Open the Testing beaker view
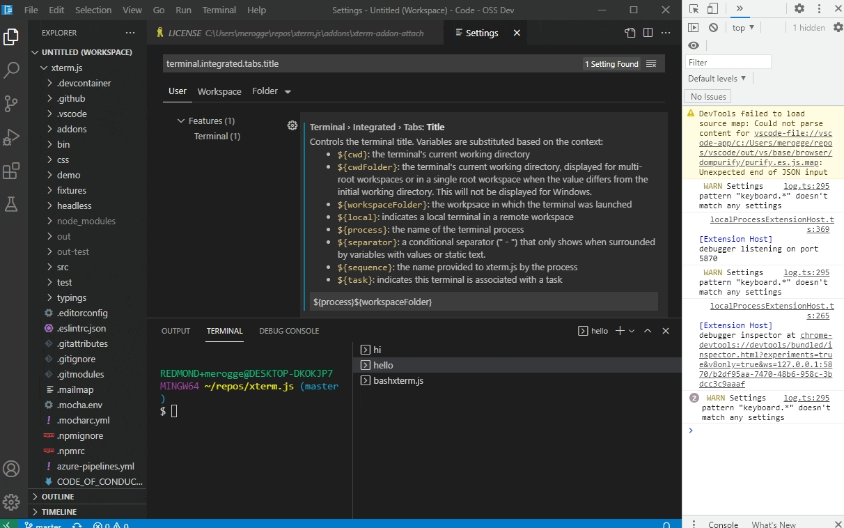 tap(11, 203)
